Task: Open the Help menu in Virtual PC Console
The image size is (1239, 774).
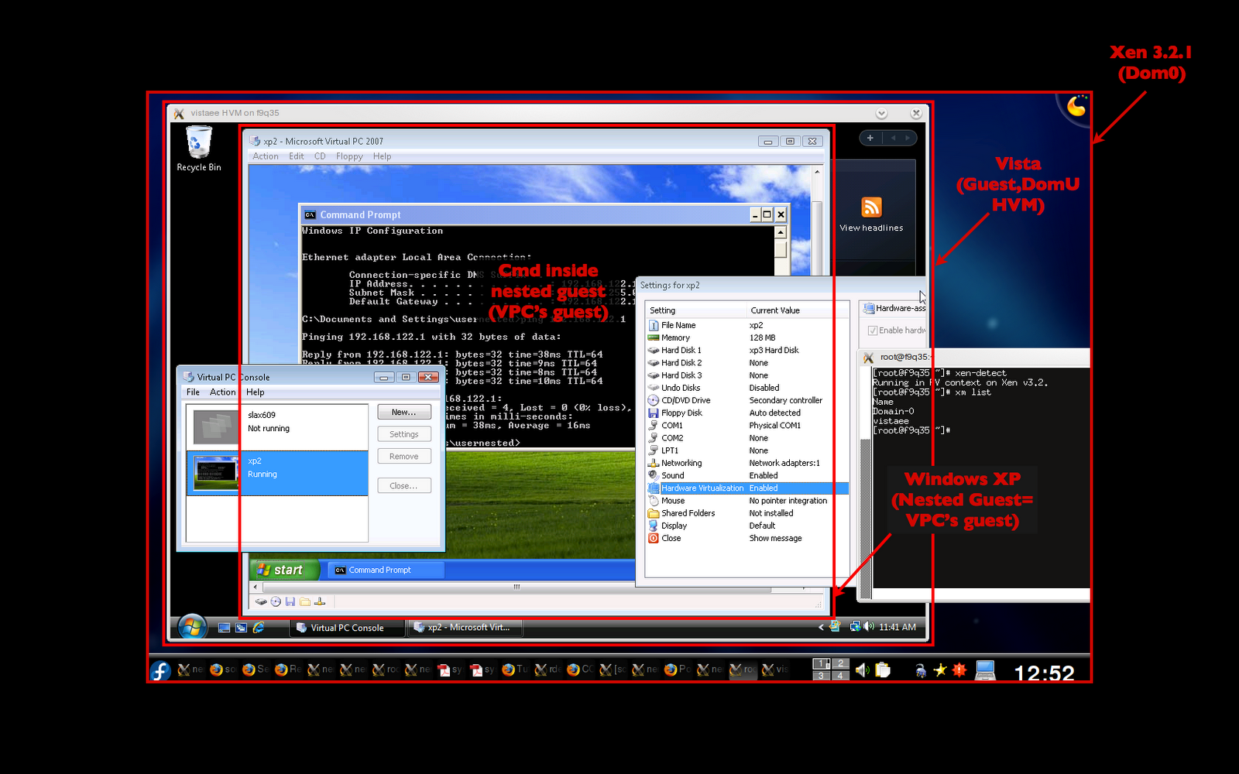Action: click(x=256, y=392)
